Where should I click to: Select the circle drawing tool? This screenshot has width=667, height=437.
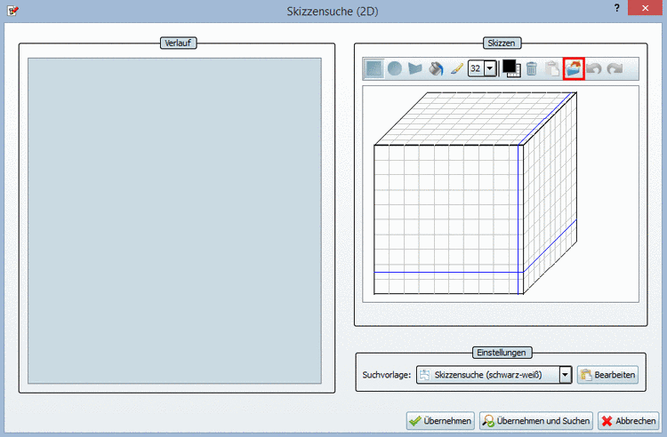[x=394, y=68]
